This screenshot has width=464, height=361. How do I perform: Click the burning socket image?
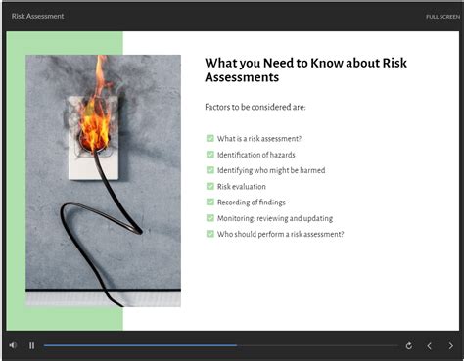pos(103,181)
